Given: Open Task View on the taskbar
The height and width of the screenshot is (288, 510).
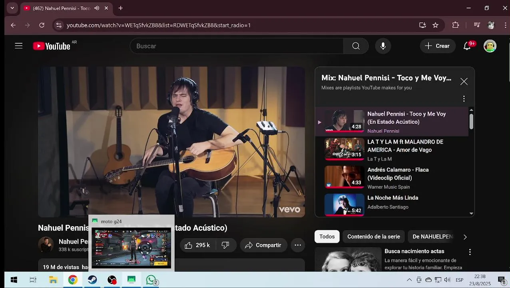Looking at the screenshot, I should [x=33, y=280].
